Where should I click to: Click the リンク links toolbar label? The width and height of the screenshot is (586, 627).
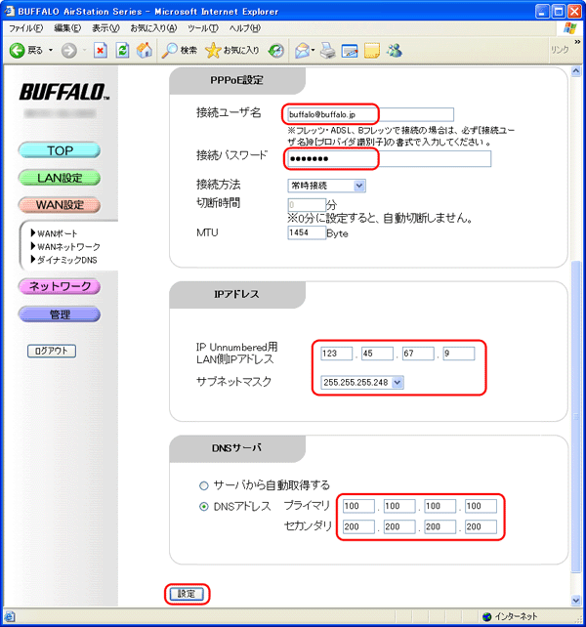560,50
